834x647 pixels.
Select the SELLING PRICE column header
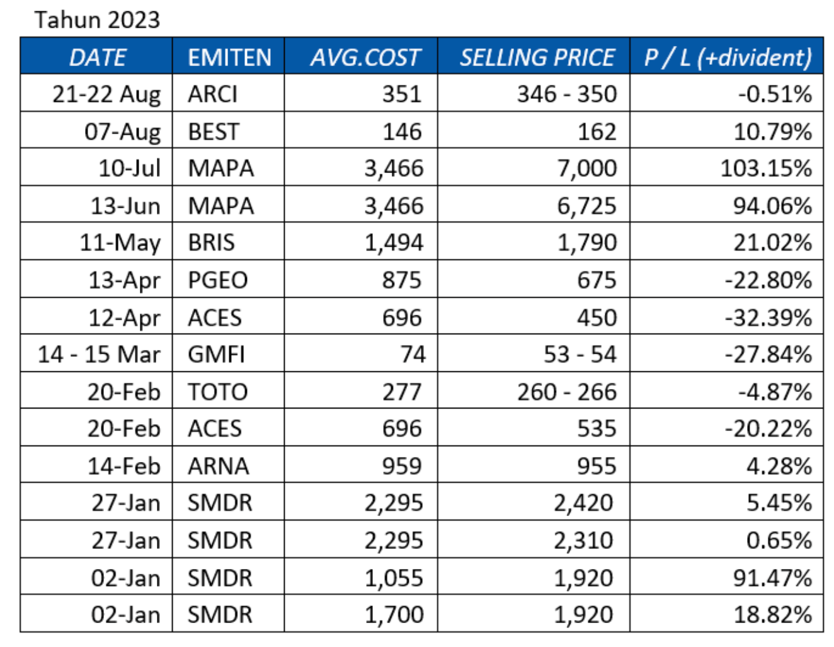536,57
